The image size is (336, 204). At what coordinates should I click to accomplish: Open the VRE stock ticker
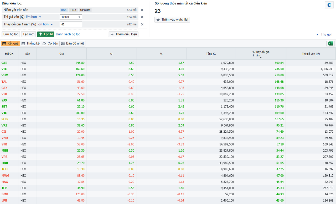coord(4,126)
